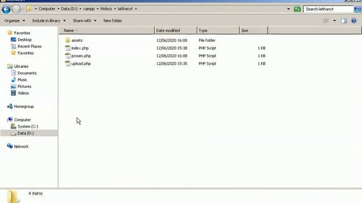Select xampp in the address breadcrumb

coord(89,9)
